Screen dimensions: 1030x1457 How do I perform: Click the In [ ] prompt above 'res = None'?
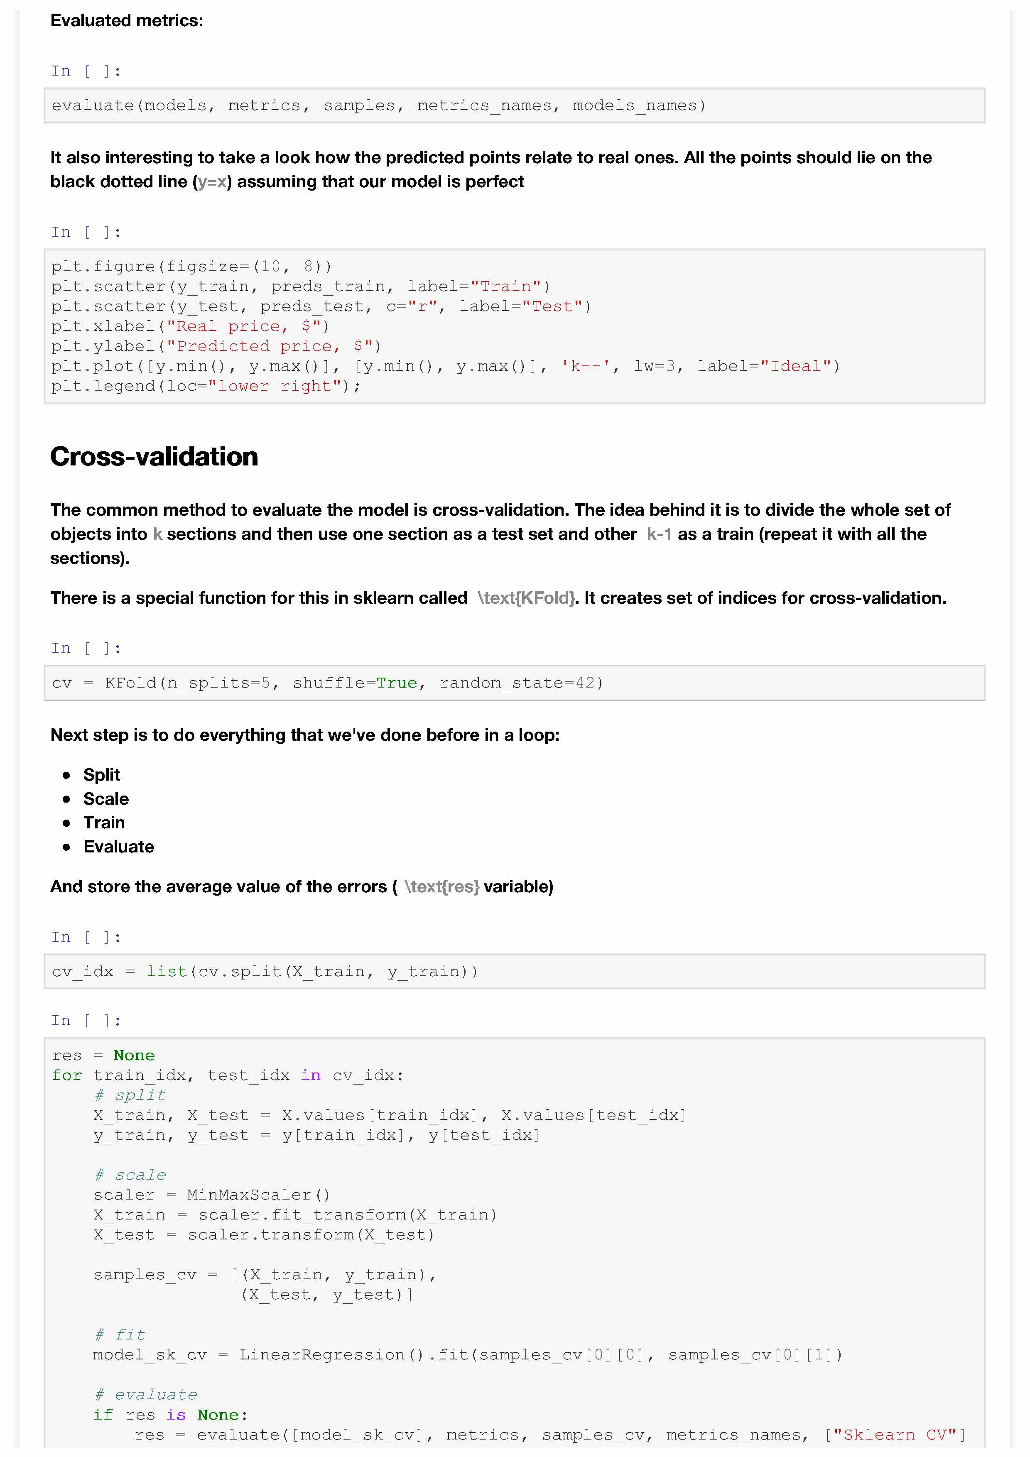tap(86, 1021)
